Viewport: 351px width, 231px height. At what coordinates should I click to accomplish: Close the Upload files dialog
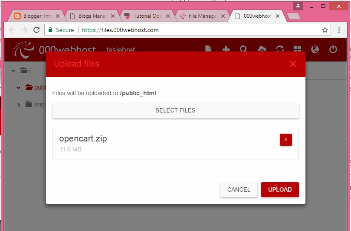(x=293, y=64)
